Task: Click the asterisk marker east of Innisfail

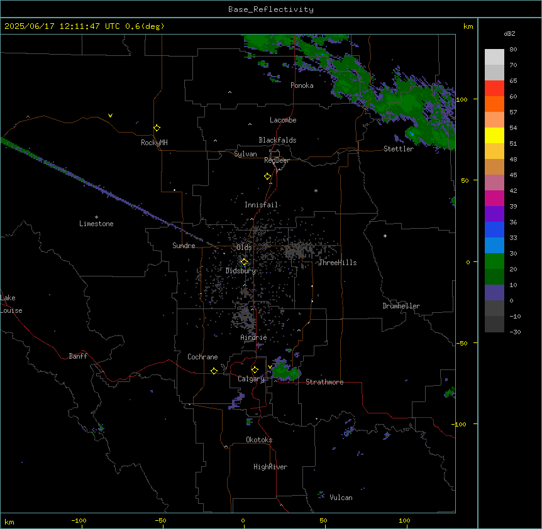Action: 316,190
